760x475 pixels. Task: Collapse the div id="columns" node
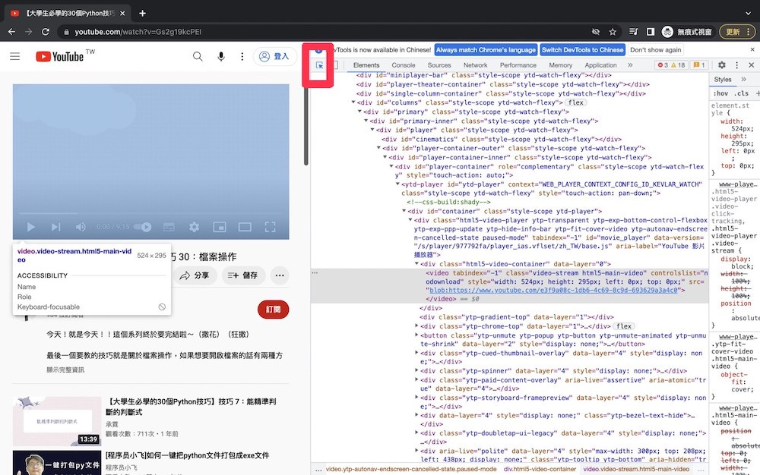[353, 102]
